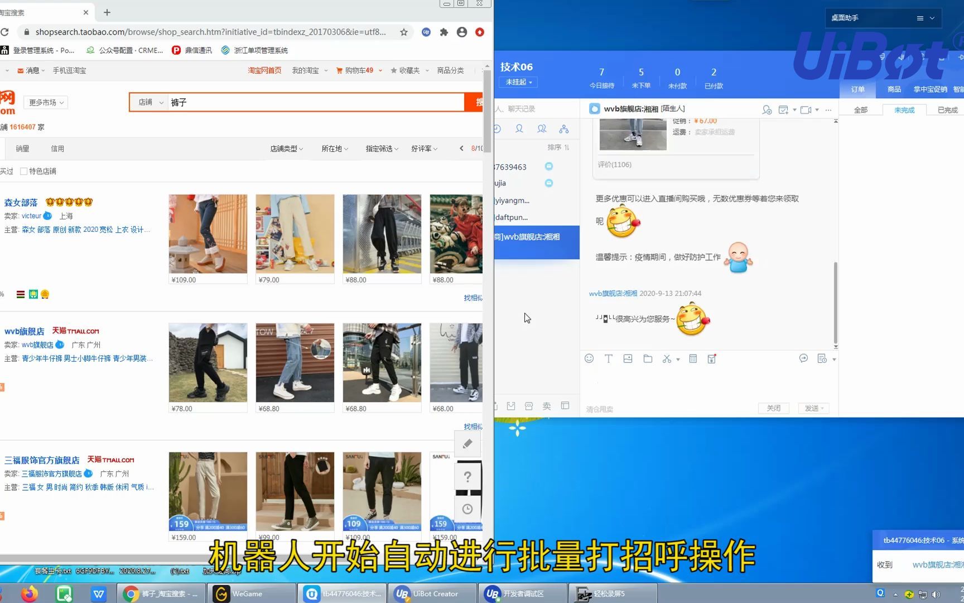Add contact via person-plus icon
The height and width of the screenshot is (603, 964).
tap(767, 109)
